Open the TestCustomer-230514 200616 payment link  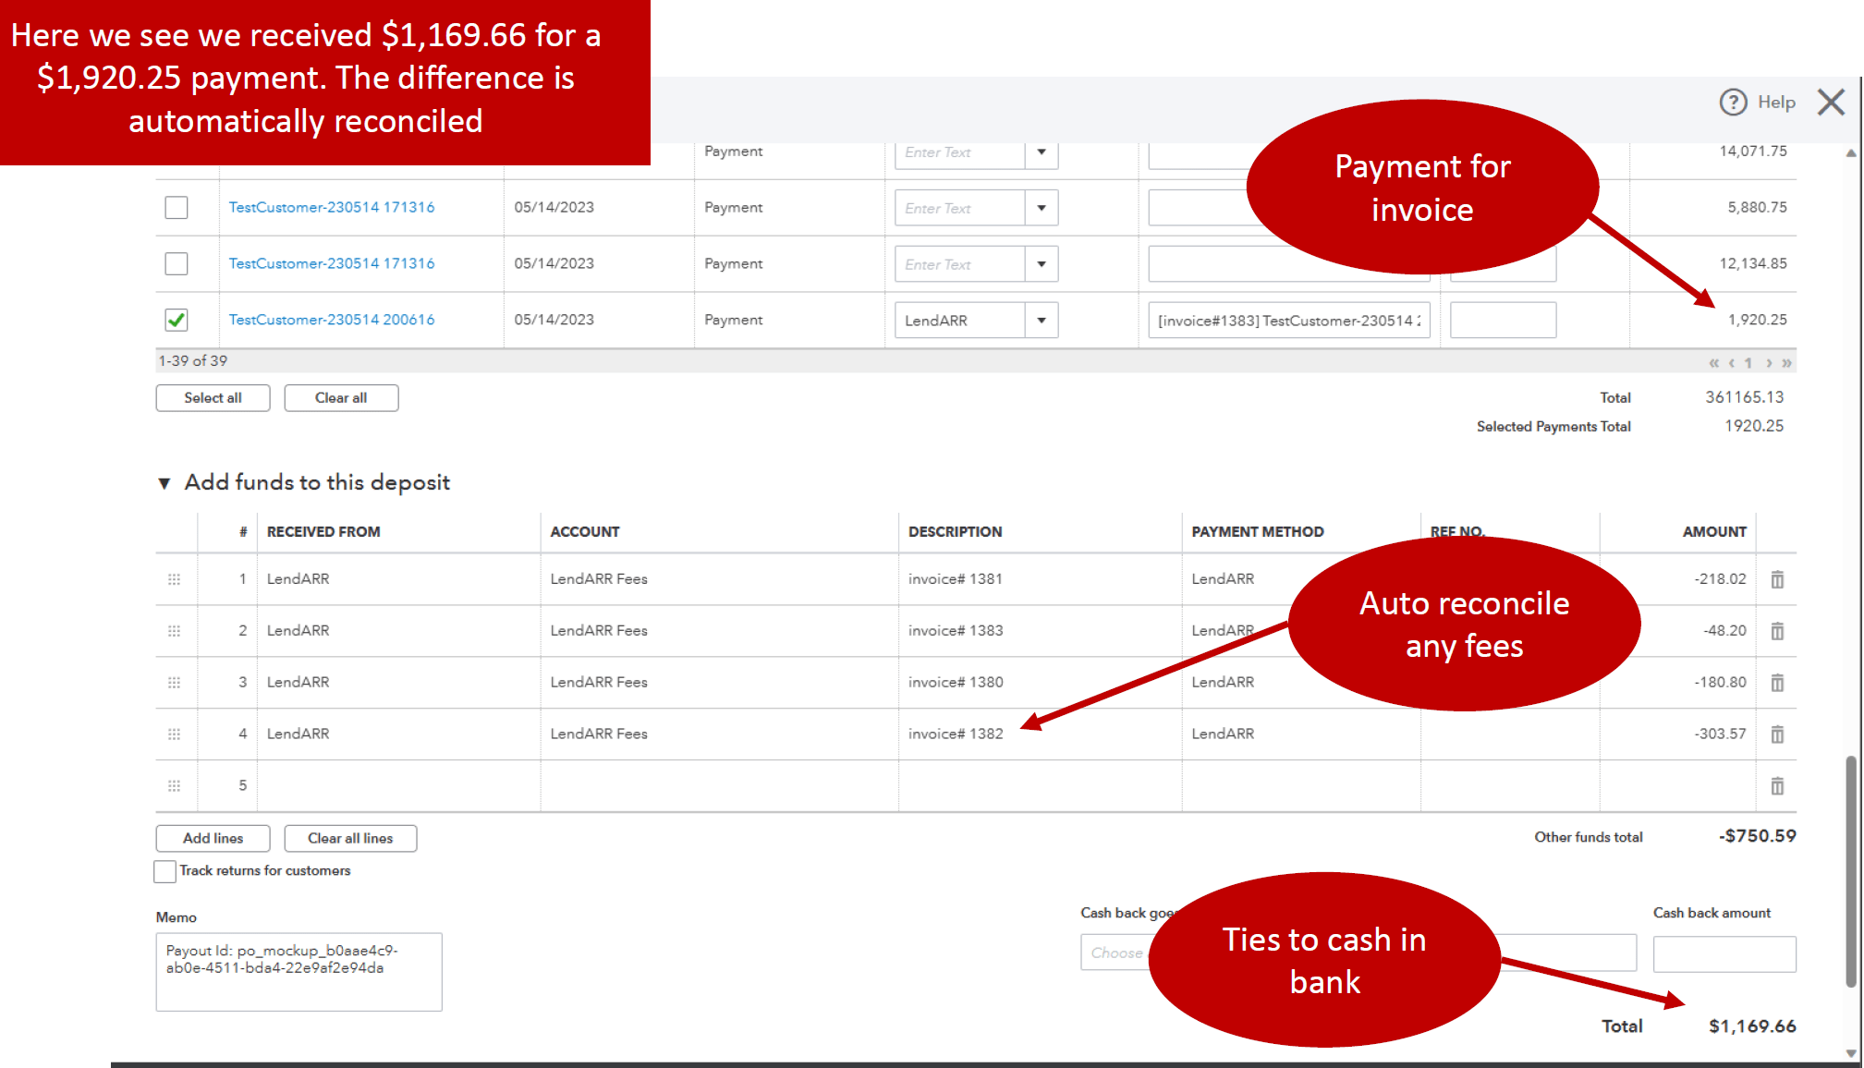[331, 320]
